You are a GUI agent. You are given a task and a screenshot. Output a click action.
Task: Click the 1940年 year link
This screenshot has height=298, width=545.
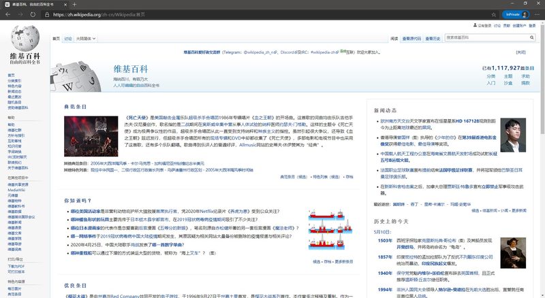(x=385, y=274)
